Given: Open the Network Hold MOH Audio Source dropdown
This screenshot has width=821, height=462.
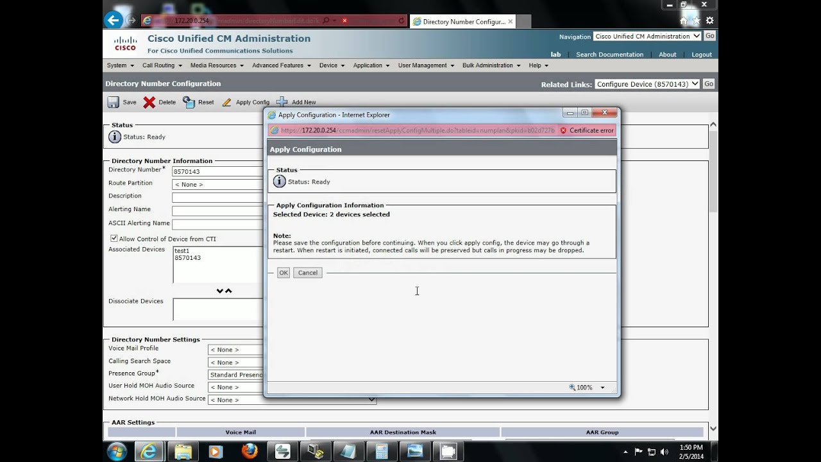Looking at the screenshot, I should (292, 400).
